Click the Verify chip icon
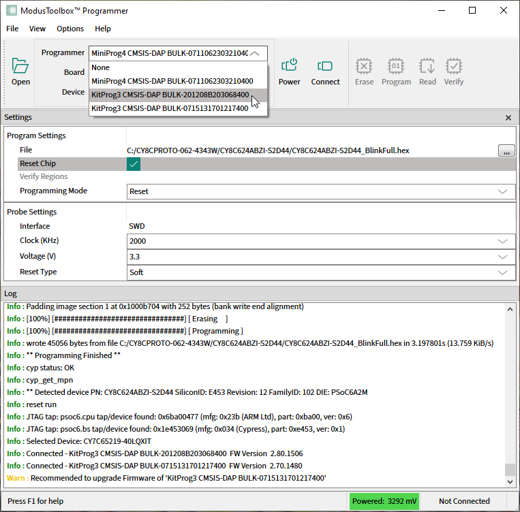 (x=454, y=66)
